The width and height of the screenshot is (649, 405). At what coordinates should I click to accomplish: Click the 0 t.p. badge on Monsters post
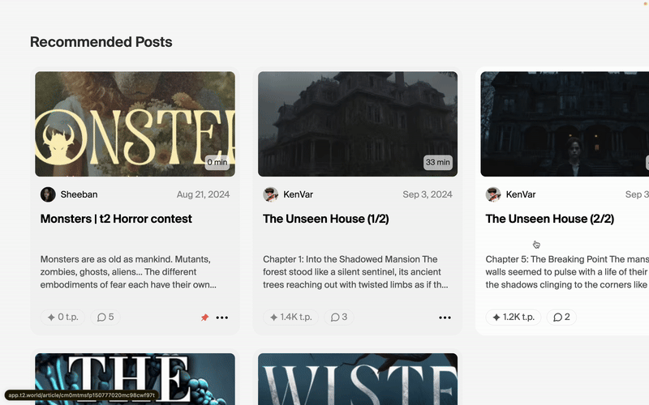point(62,317)
